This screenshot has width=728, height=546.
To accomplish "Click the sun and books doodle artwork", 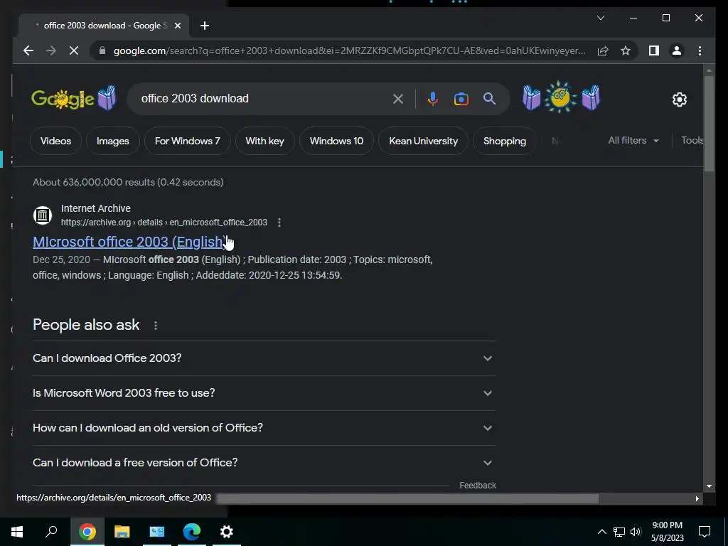I will pos(561,97).
